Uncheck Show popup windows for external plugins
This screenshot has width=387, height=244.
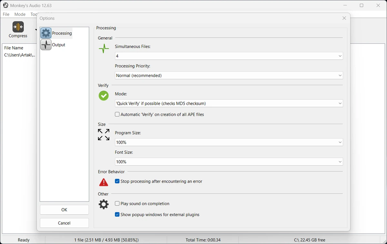[x=117, y=214]
